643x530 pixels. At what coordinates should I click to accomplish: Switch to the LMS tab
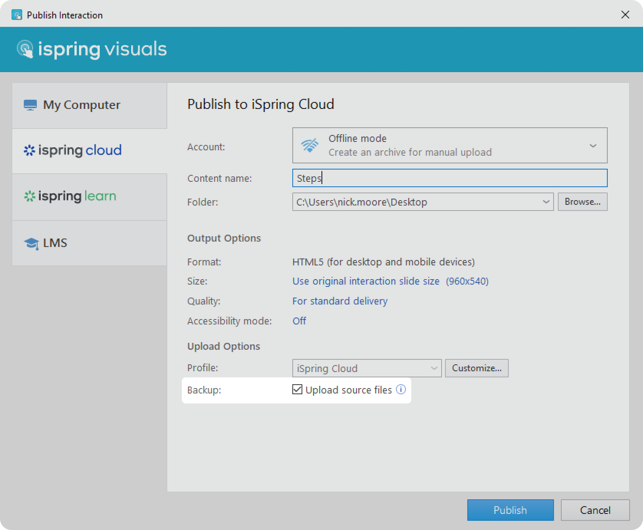tap(89, 243)
